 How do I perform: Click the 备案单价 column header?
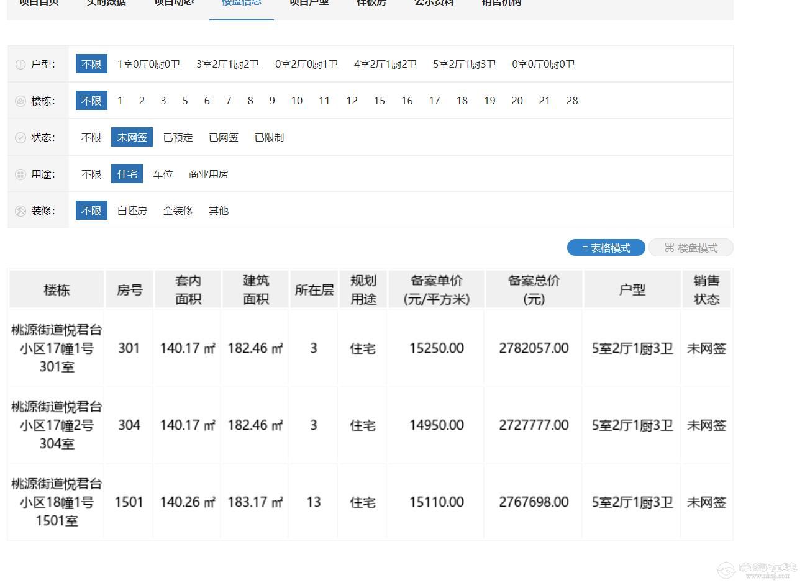point(437,289)
